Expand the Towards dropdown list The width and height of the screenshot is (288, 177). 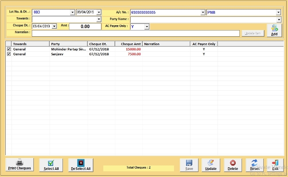click(x=98, y=19)
